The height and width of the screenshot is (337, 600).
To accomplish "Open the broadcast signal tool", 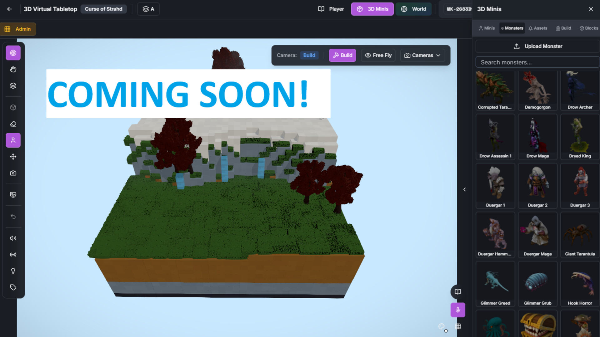I will click(x=13, y=255).
